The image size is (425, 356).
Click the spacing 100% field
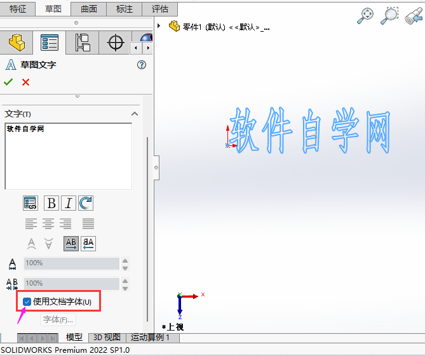point(72,284)
